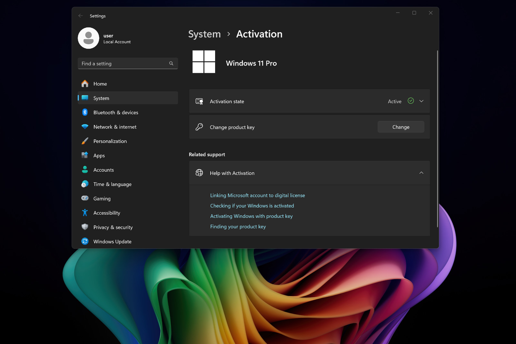Minimize the Settings window

398,13
